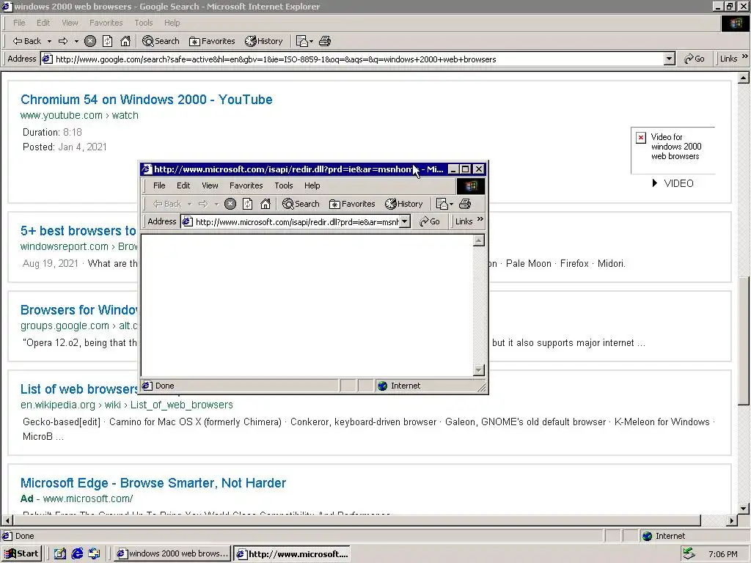
Task: Click the Refresh icon in the Google Search window toolbar
Action: [107, 41]
